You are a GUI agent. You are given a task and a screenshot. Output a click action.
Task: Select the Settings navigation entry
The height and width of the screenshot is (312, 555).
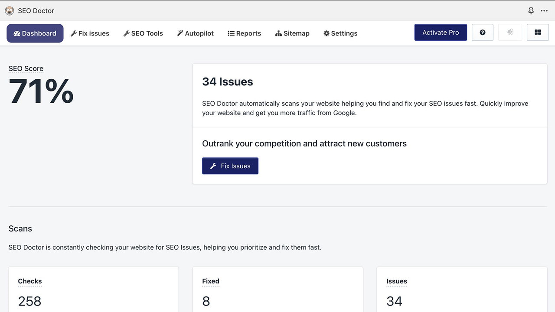pos(340,33)
